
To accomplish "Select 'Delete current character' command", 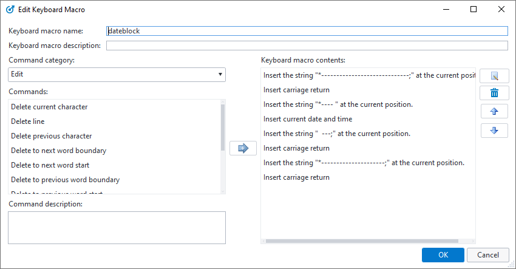I will pos(49,107).
